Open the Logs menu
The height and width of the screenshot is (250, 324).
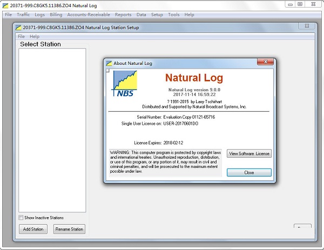click(x=39, y=15)
